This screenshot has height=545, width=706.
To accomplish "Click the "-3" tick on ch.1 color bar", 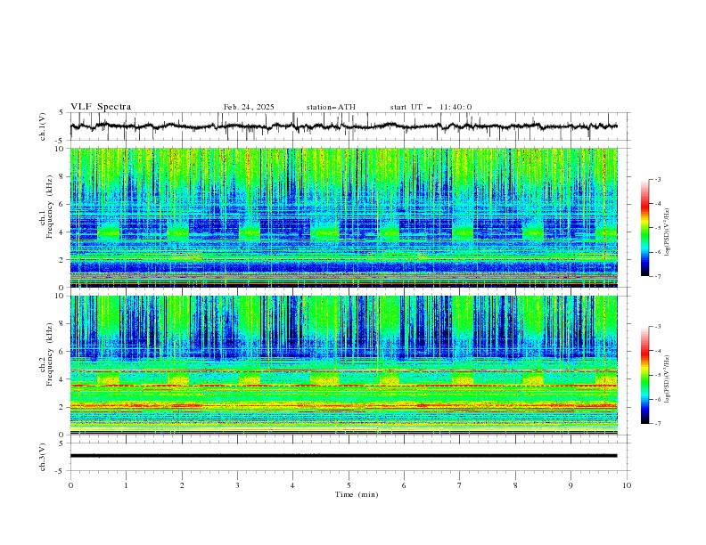I will click(658, 179).
